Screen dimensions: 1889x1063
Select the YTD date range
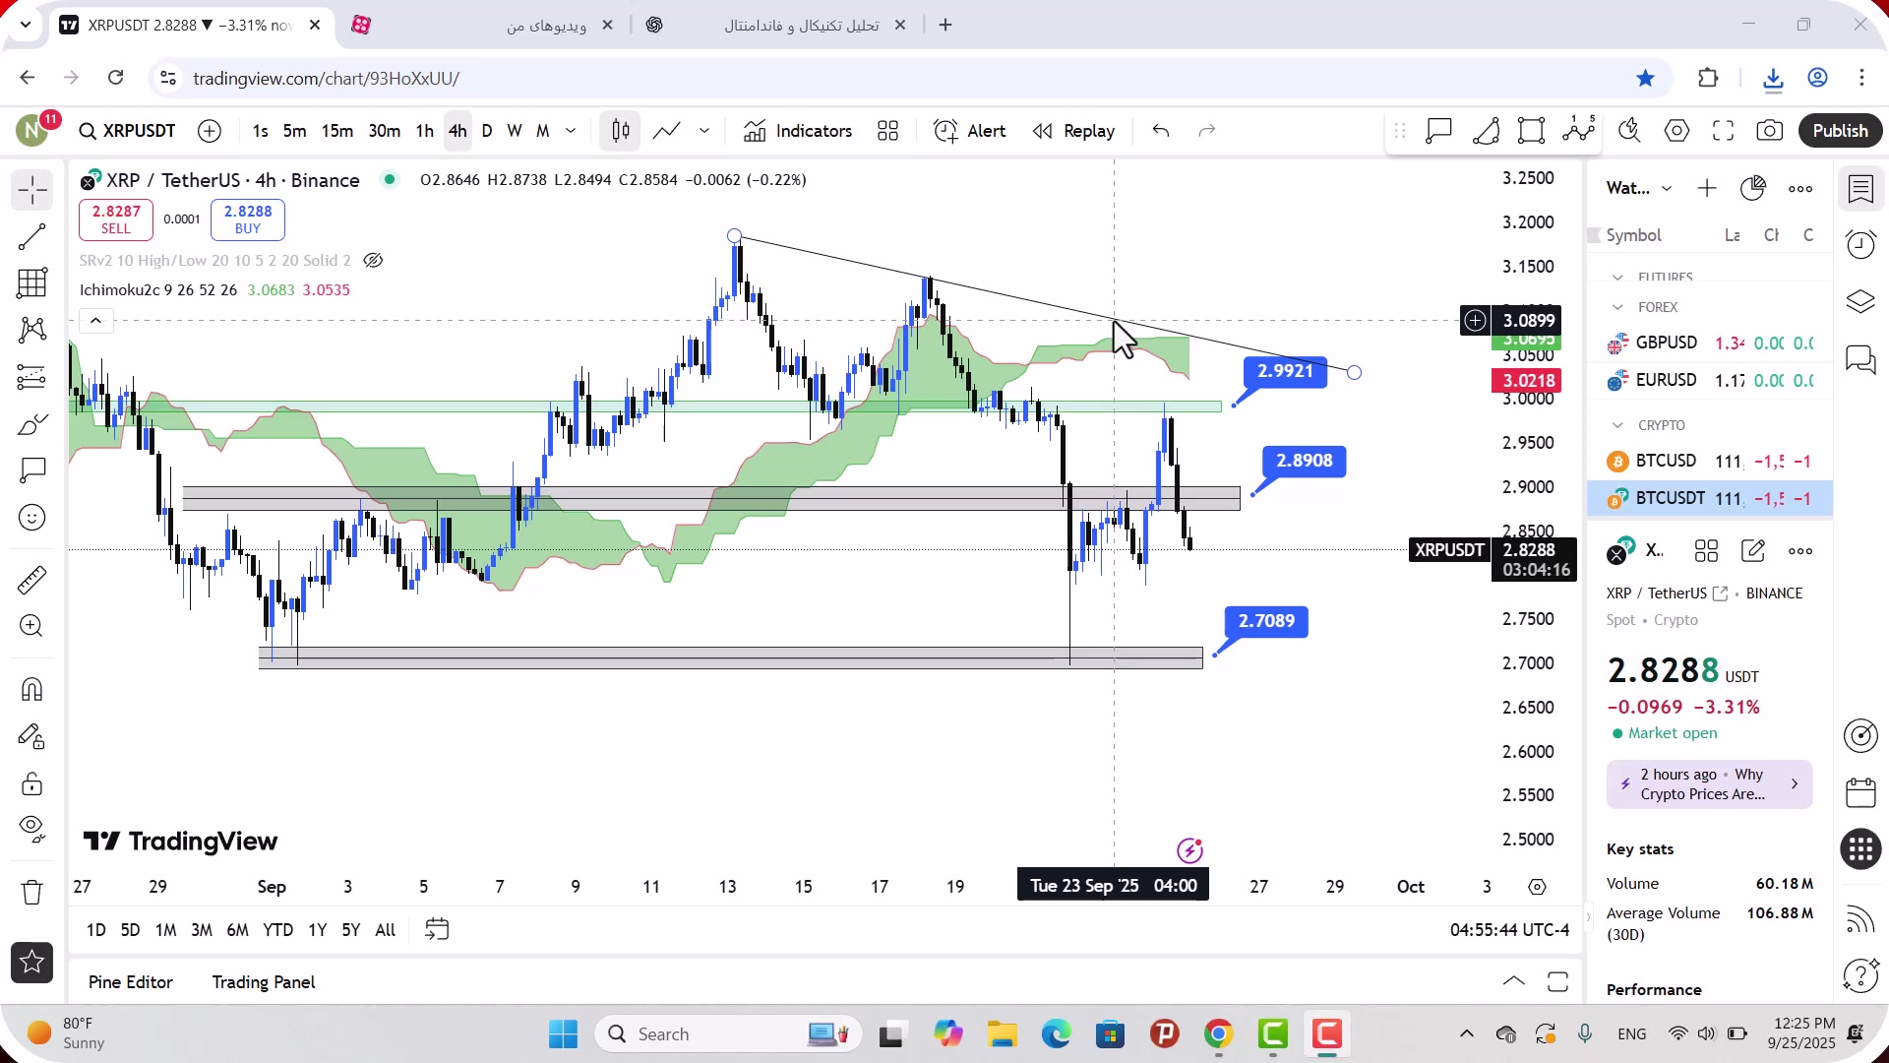(x=278, y=930)
